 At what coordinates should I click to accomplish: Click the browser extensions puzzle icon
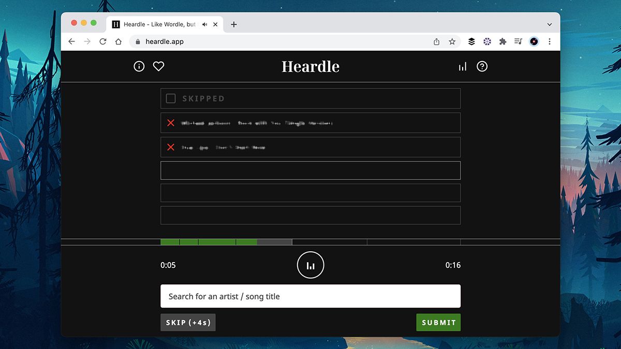click(502, 41)
